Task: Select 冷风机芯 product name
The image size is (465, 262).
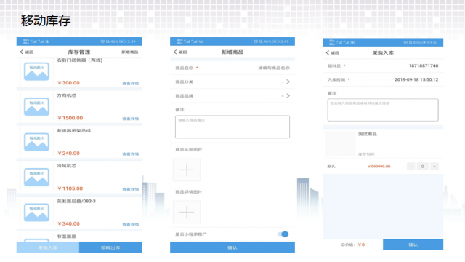Action: [x=66, y=166]
